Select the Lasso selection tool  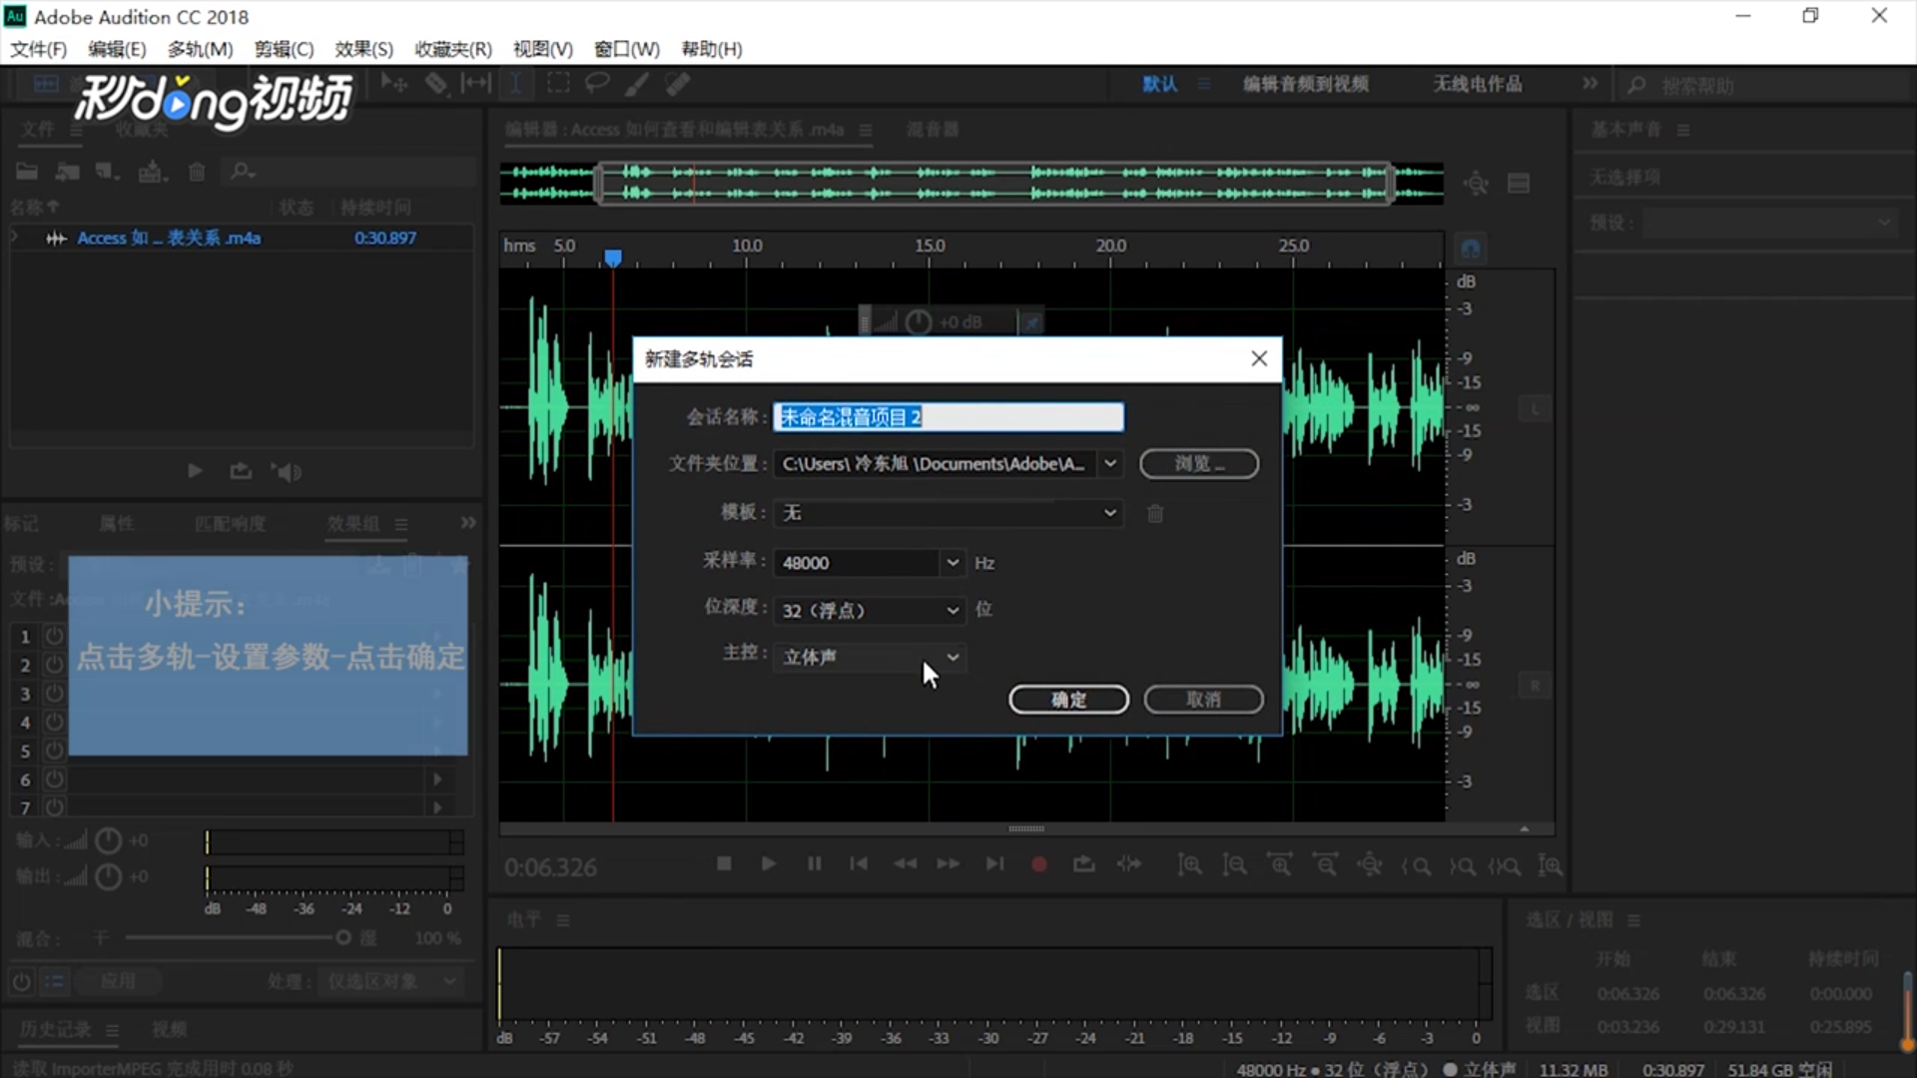click(597, 84)
